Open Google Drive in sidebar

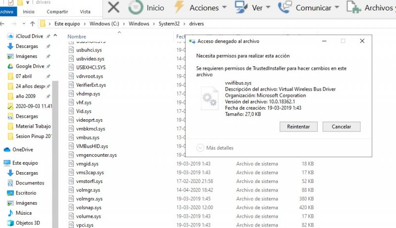(x=30, y=66)
